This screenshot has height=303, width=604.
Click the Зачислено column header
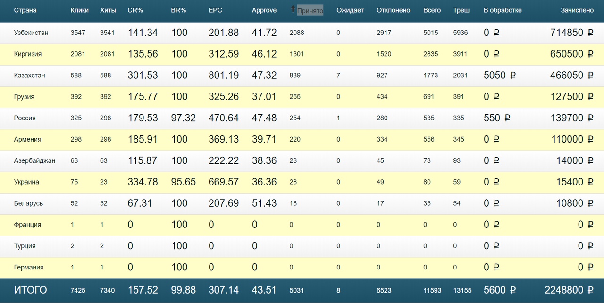(x=577, y=10)
